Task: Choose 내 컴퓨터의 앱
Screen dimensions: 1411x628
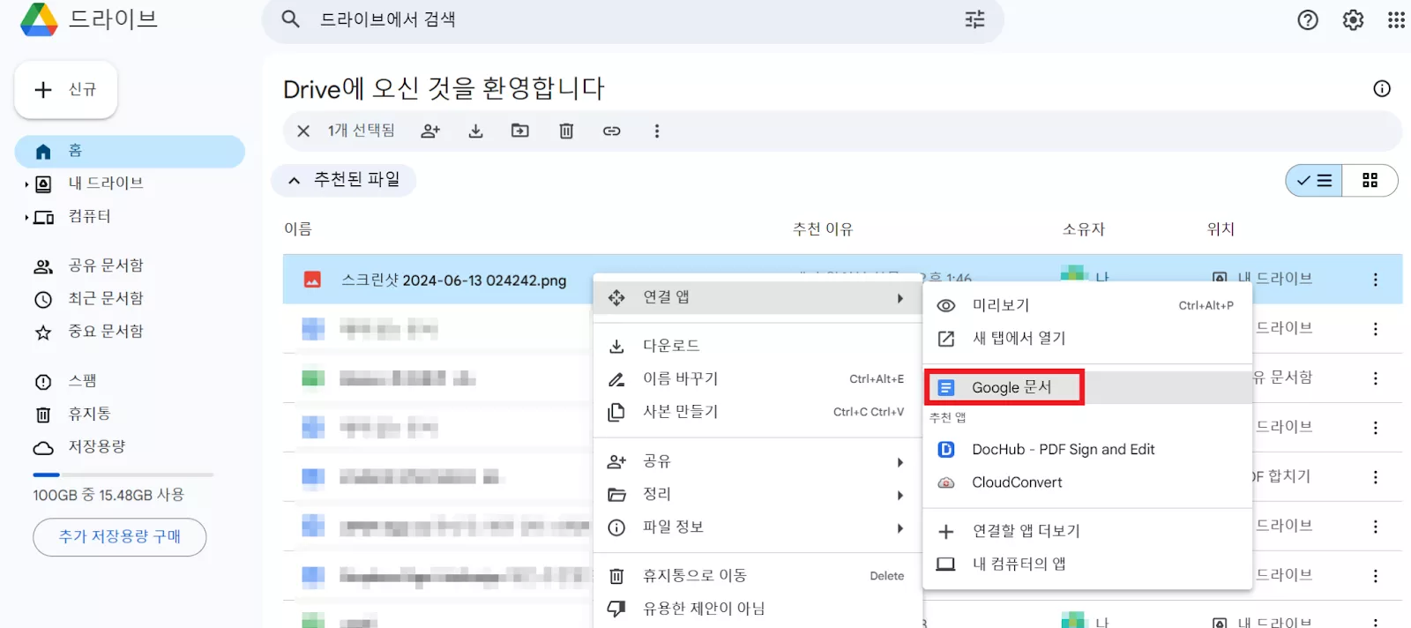Action: point(1087,564)
